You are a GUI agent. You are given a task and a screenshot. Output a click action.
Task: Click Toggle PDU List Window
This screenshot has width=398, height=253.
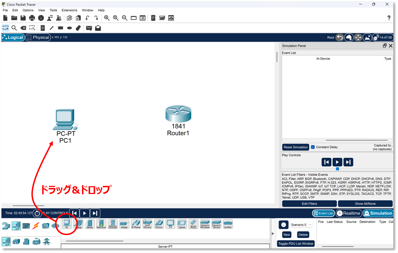[x=296, y=244]
